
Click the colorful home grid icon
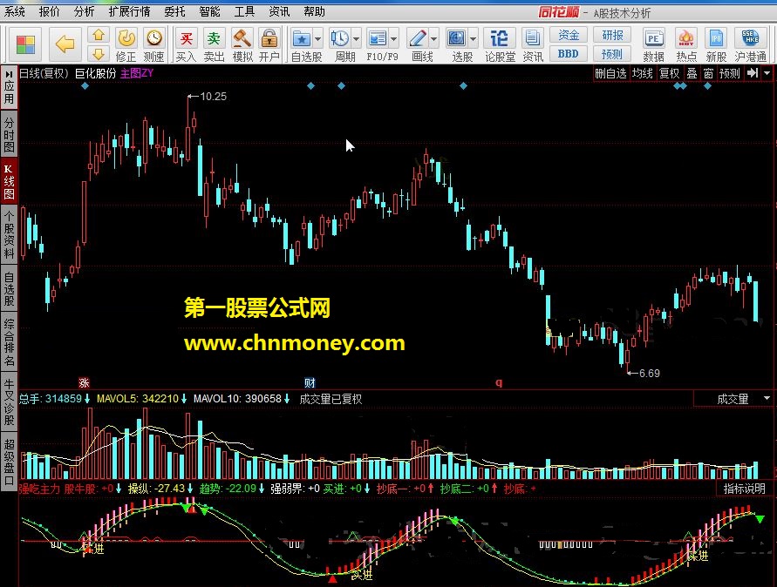click(25, 44)
